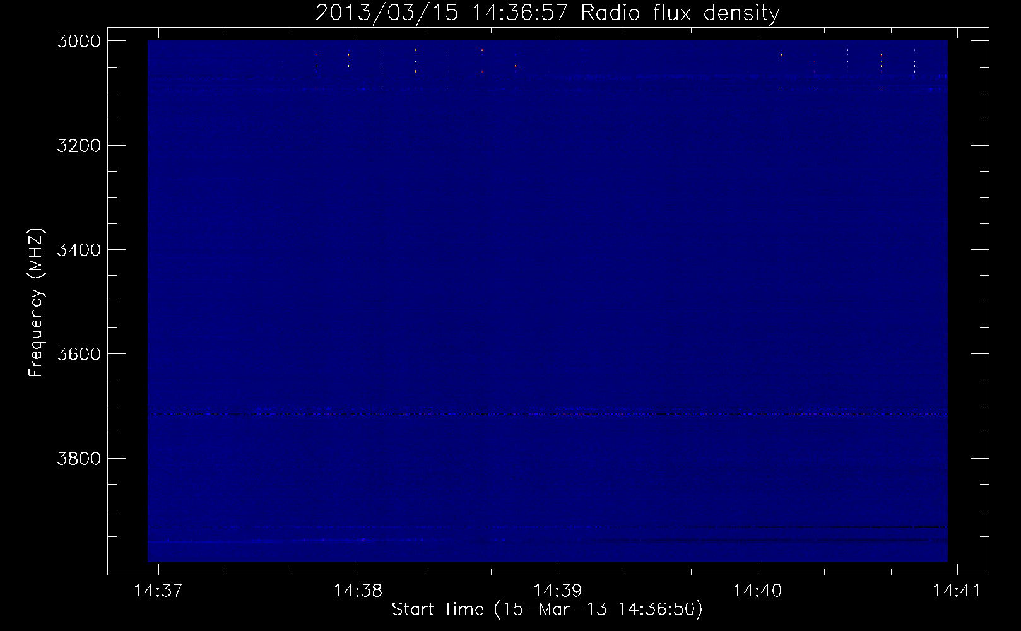Screen dimensions: 1021x631
Task: Click the 3400 frequency tick label
Action: pyautogui.click(x=79, y=250)
